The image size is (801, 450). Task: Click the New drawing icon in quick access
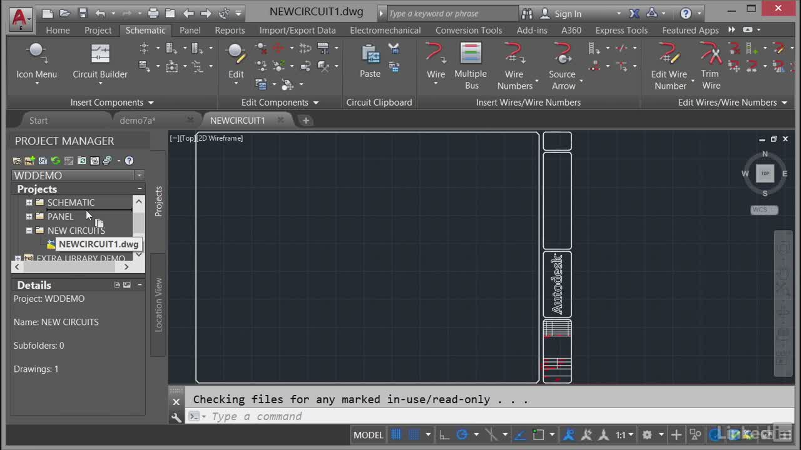coord(48,13)
